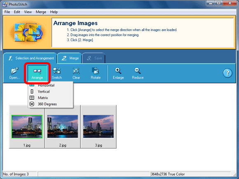Open the View menu

[28, 12]
